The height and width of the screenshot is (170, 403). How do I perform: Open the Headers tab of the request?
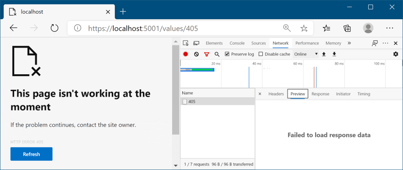[x=276, y=94]
